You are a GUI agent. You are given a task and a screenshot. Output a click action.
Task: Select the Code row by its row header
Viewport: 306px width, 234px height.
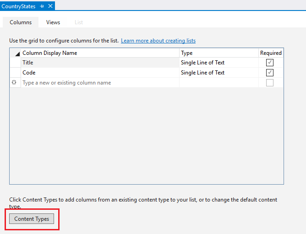pyautogui.click(x=15, y=73)
